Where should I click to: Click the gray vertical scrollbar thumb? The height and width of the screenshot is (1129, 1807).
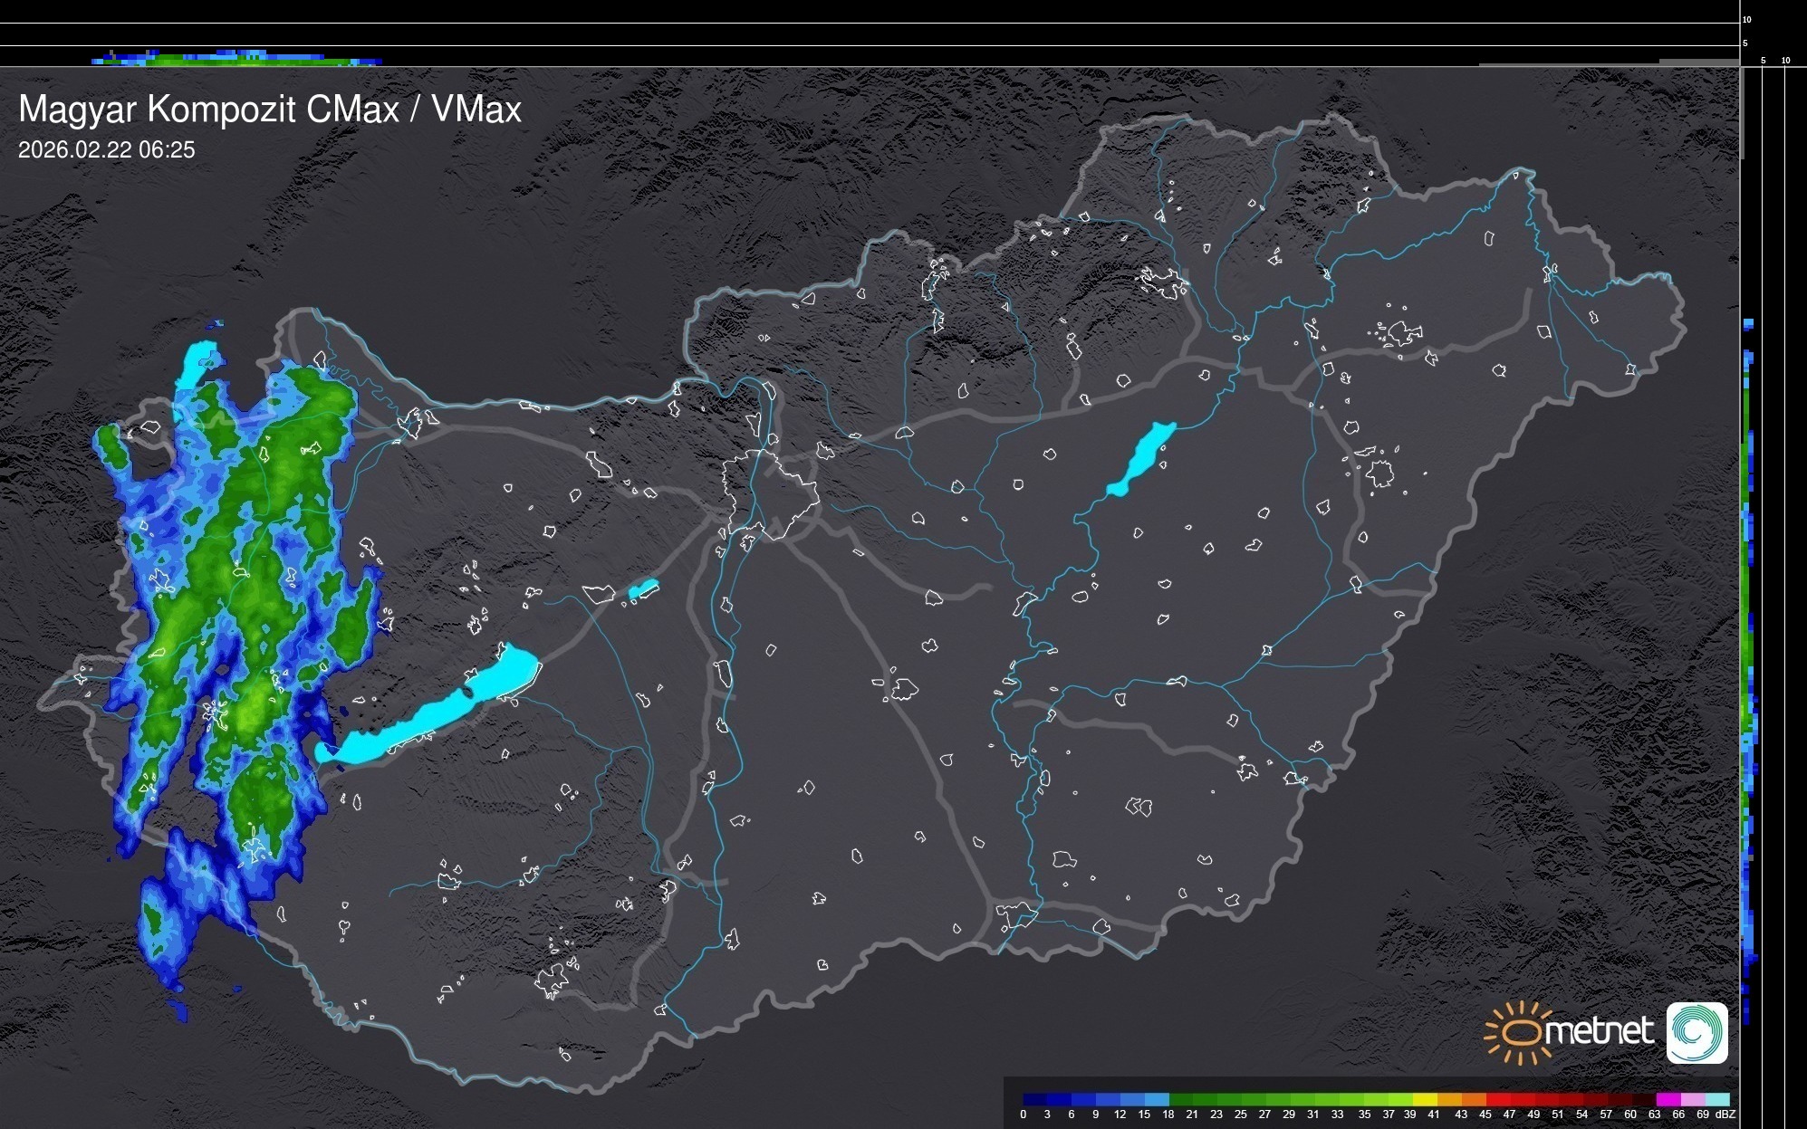click(1743, 113)
